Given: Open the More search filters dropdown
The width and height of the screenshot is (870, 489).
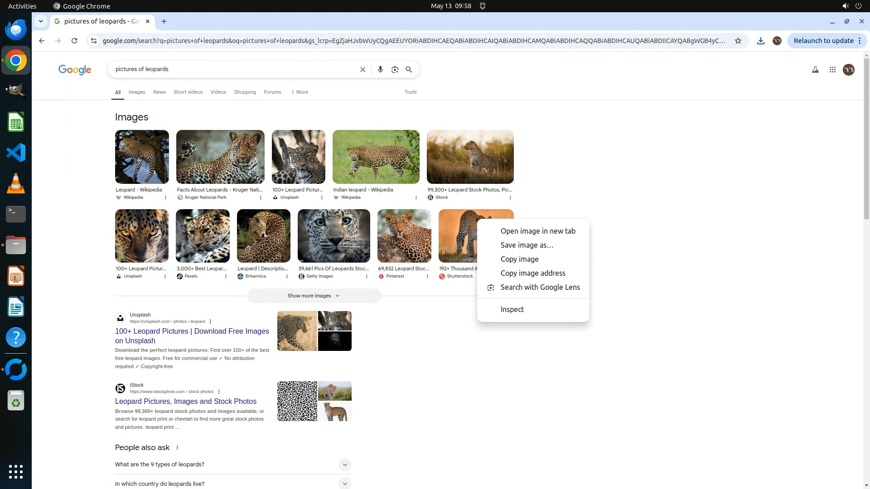Looking at the screenshot, I should (300, 92).
